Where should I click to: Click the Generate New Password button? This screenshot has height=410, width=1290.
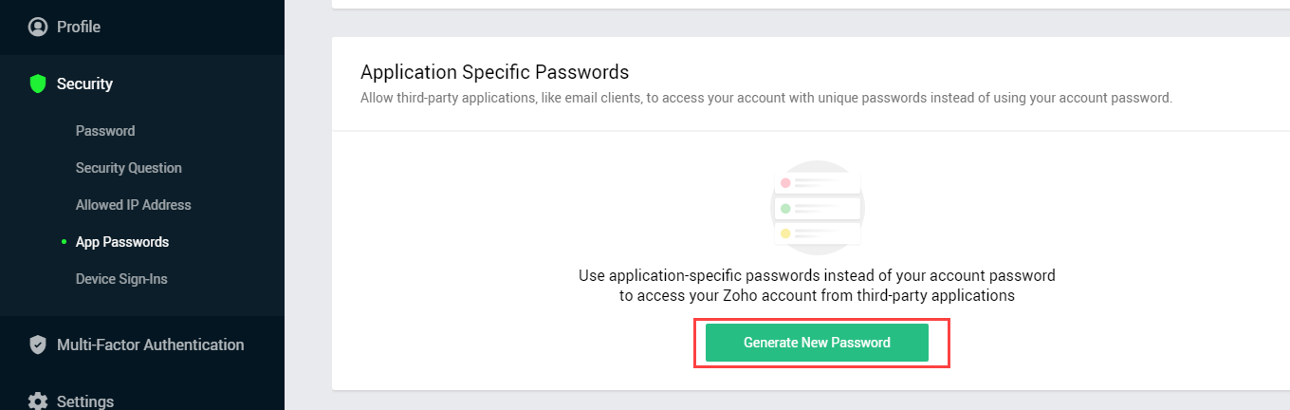pyautogui.click(x=817, y=343)
